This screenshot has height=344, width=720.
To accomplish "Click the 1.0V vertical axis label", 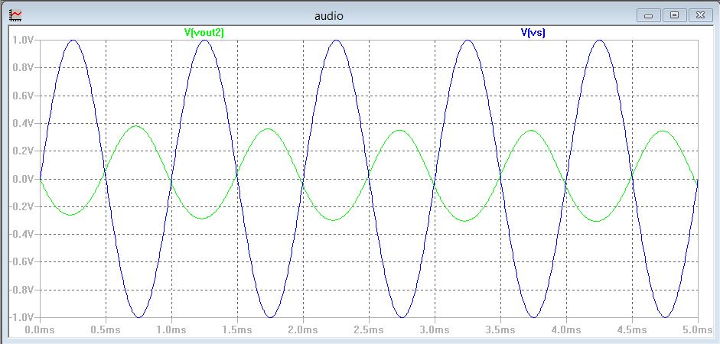I will point(23,41).
